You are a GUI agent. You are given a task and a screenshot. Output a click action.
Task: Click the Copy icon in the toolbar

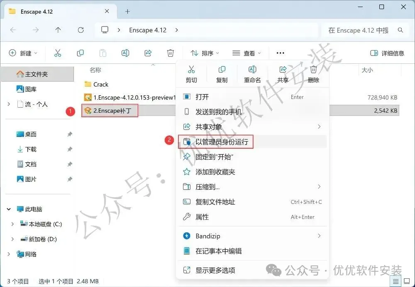point(80,53)
